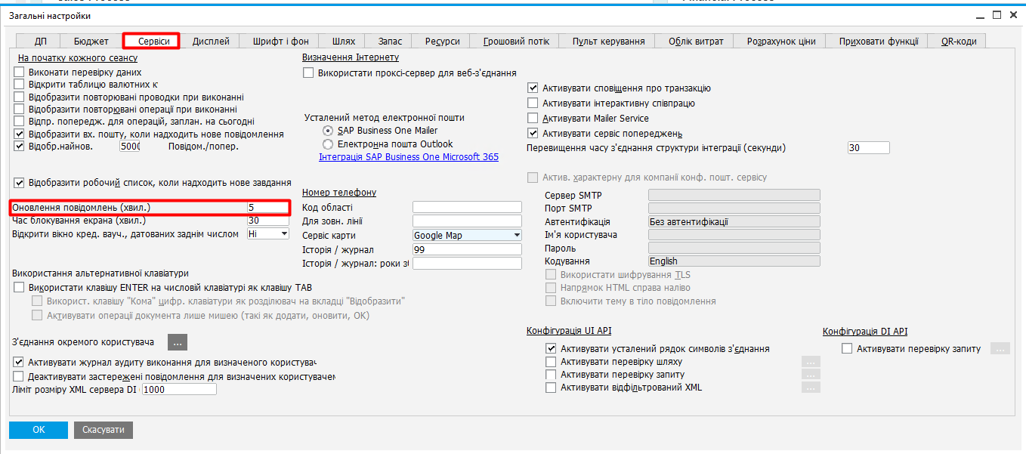The width and height of the screenshot is (1026, 454).
Task: Click the Оновлення повідомлень minutes field
Action: tap(267, 207)
